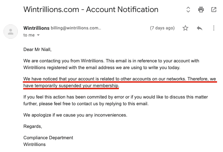
Task: Open email in new window
Action: [214, 10]
